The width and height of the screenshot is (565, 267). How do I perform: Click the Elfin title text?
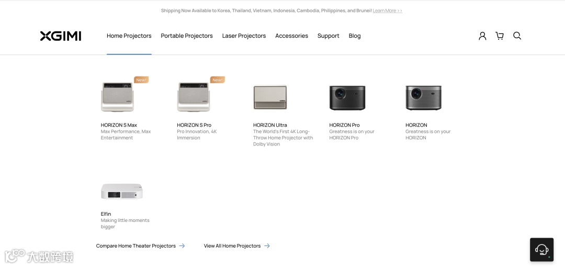[x=106, y=214]
